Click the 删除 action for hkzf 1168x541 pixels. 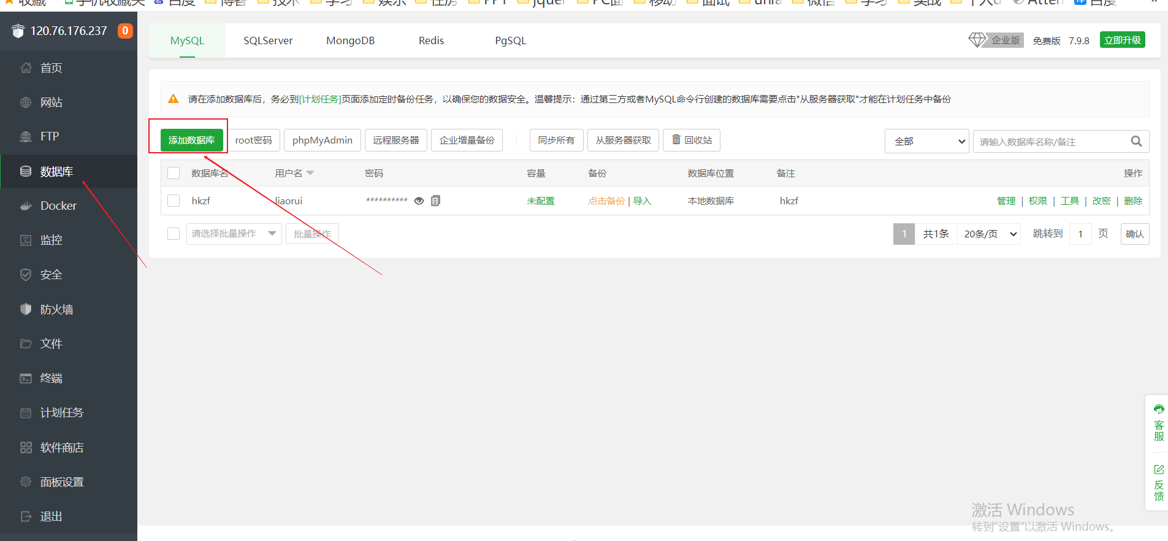(x=1133, y=201)
